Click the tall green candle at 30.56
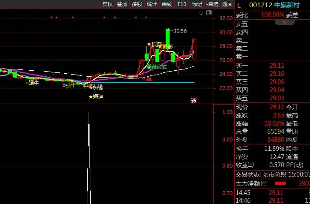The width and height of the screenshot is (310, 204). tap(168, 39)
